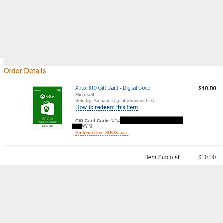Image resolution: width=223 pixels, height=223 pixels.
Task: Click the long black redaction bar over code
Action: 151,120
